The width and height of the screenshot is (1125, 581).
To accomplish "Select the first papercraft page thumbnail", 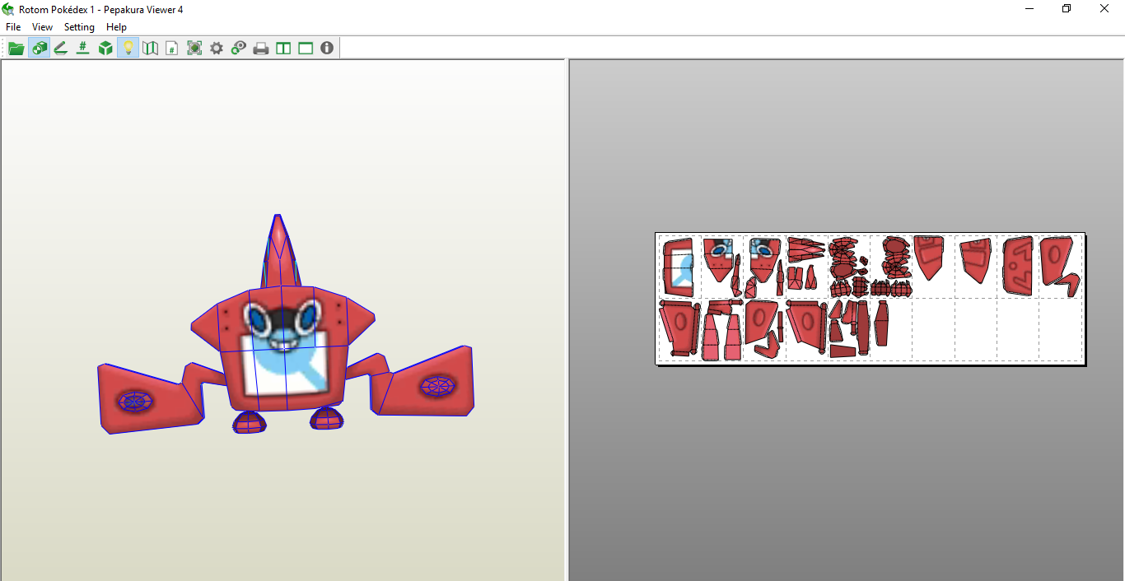I will (677, 265).
